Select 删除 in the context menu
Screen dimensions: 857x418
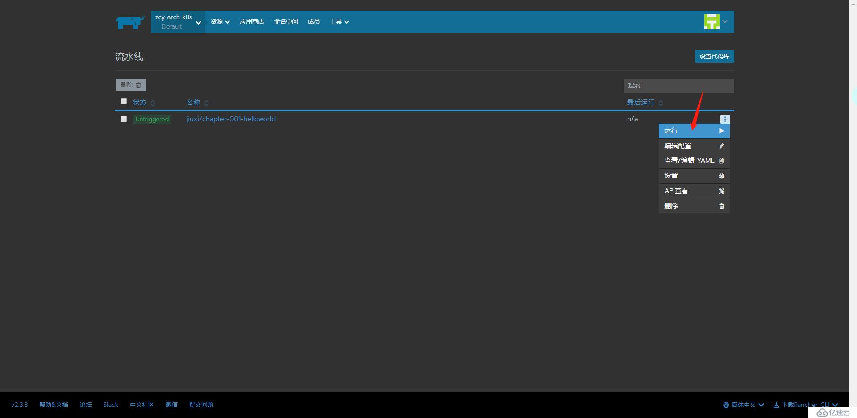point(694,206)
